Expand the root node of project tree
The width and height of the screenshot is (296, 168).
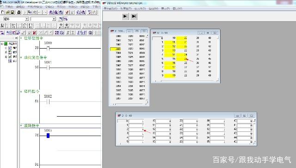tap(2, 44)
